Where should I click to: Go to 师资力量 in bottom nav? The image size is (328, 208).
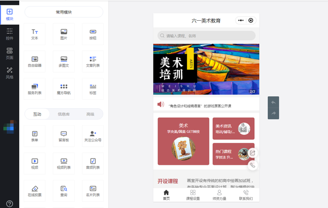219,195
